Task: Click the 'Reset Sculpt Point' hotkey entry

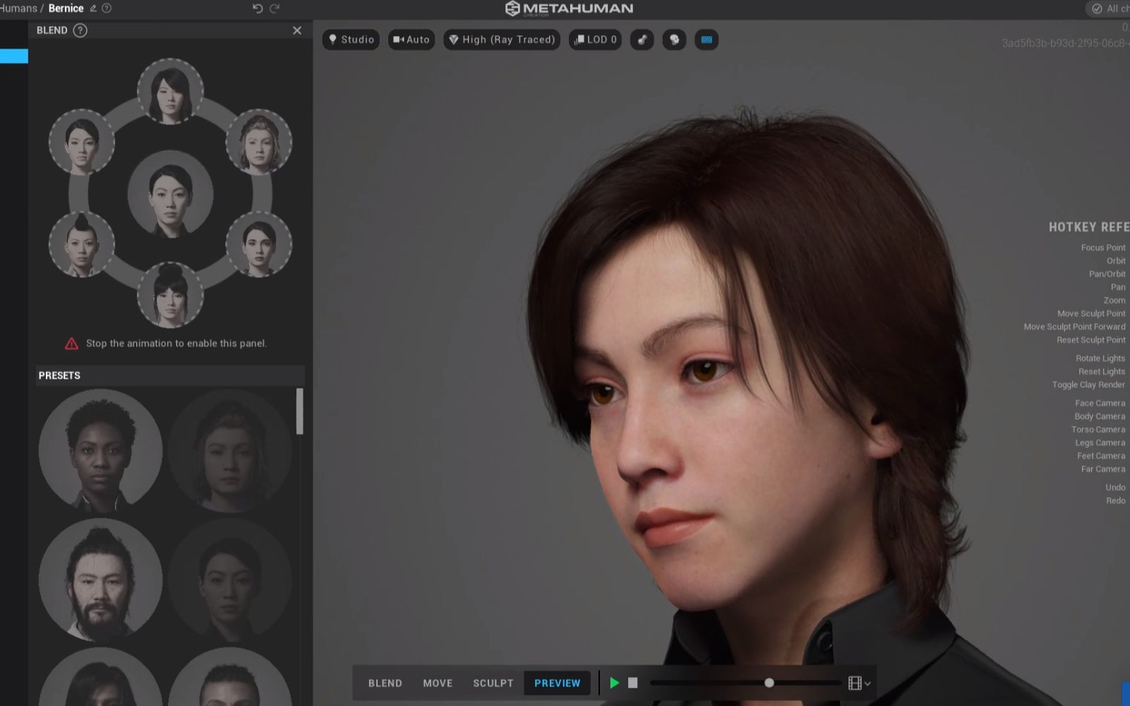Action: click(1091, 340)
